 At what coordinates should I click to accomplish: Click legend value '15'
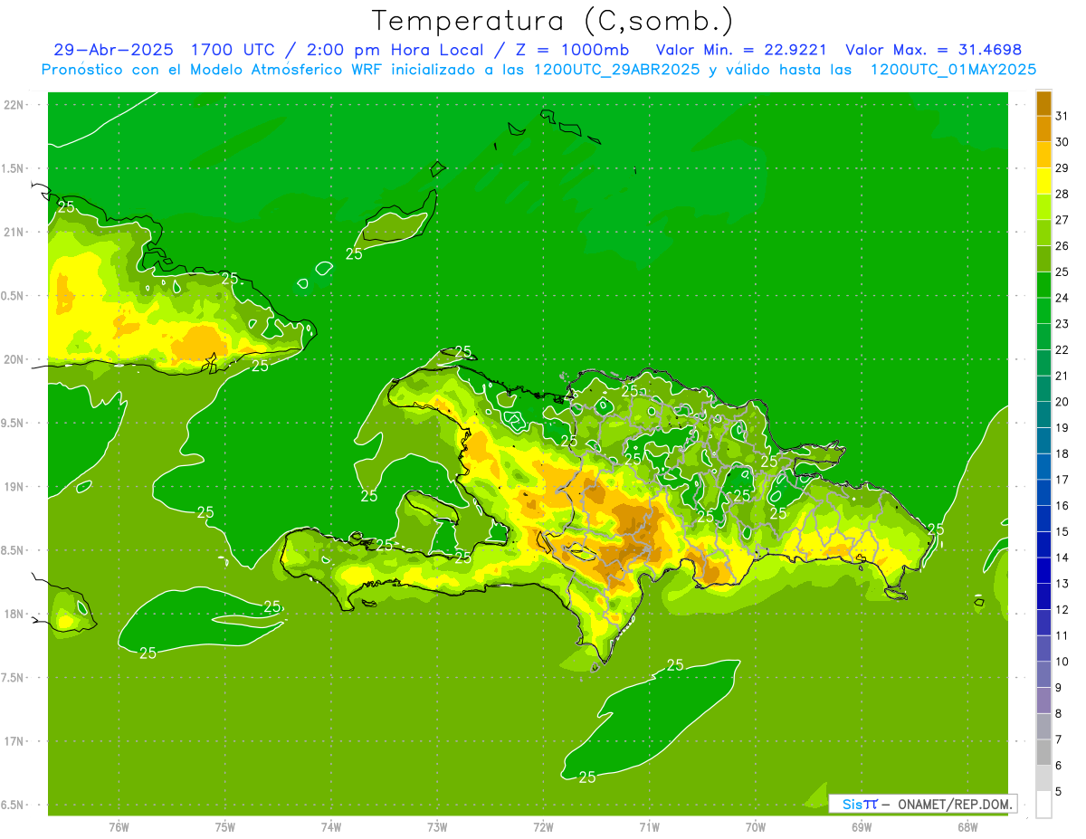tap(1062, 531)
